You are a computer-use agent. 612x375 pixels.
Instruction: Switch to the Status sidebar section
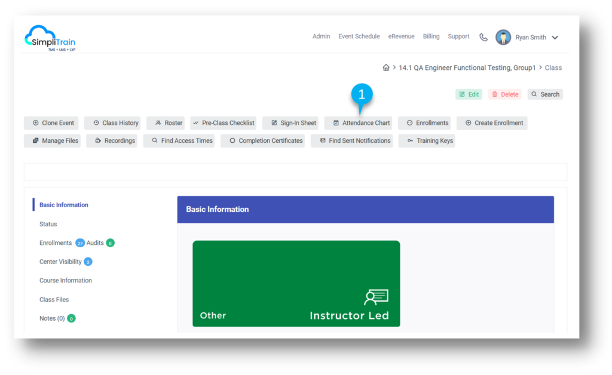[48, 224]
